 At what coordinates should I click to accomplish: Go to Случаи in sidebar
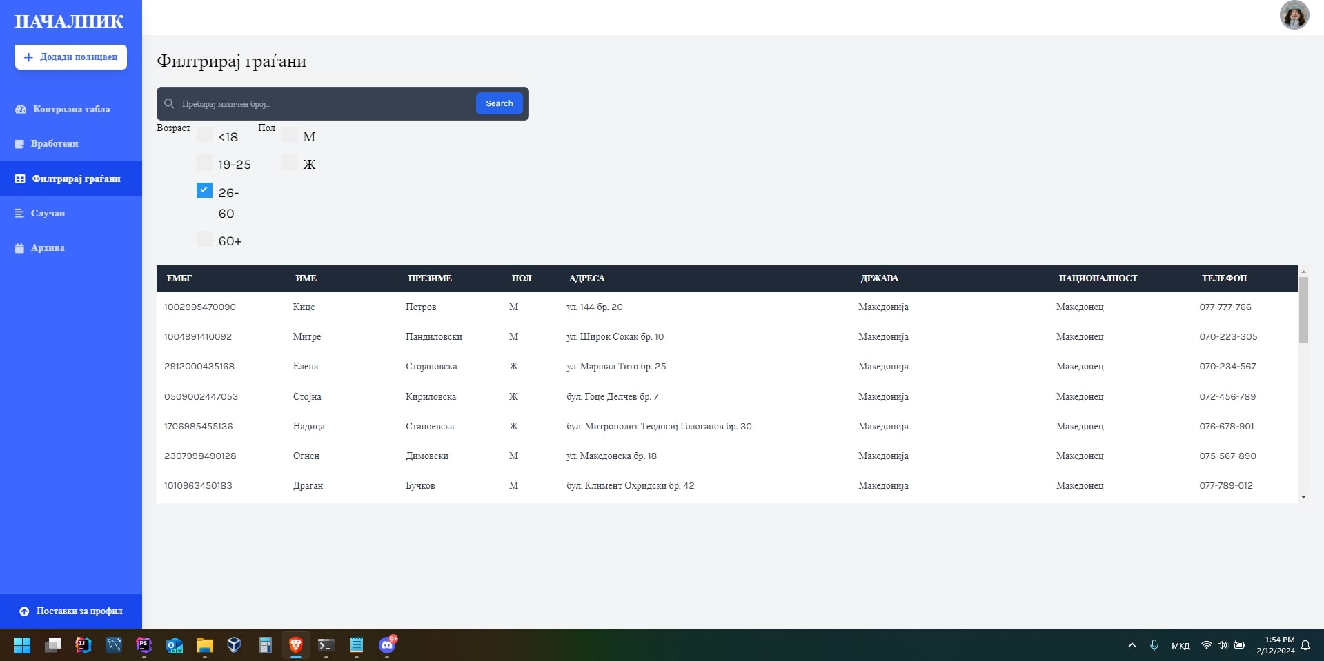click(48, 214)
